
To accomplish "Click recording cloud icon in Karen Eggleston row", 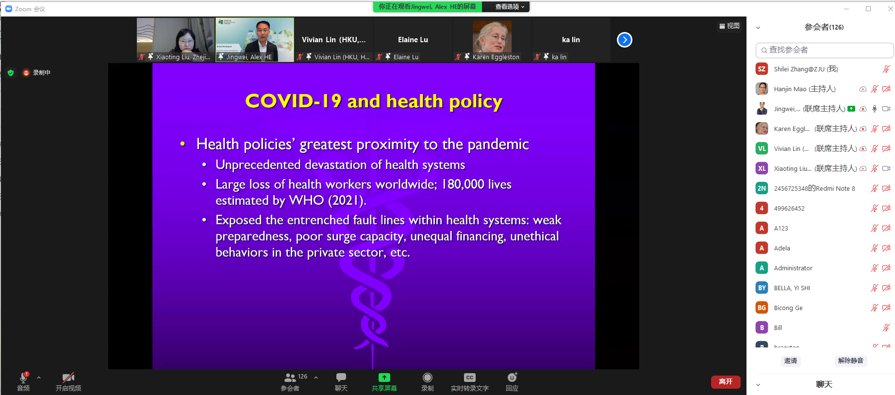I will point(863,129).
